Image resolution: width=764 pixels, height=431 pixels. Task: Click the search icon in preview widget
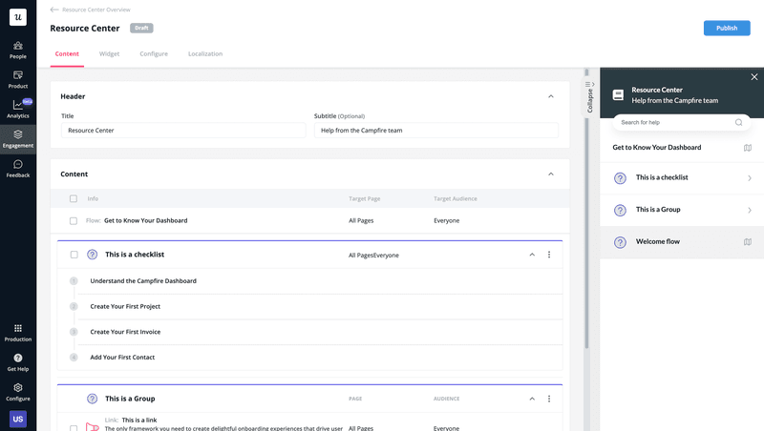pyautogui.click(x=738, y=122)
